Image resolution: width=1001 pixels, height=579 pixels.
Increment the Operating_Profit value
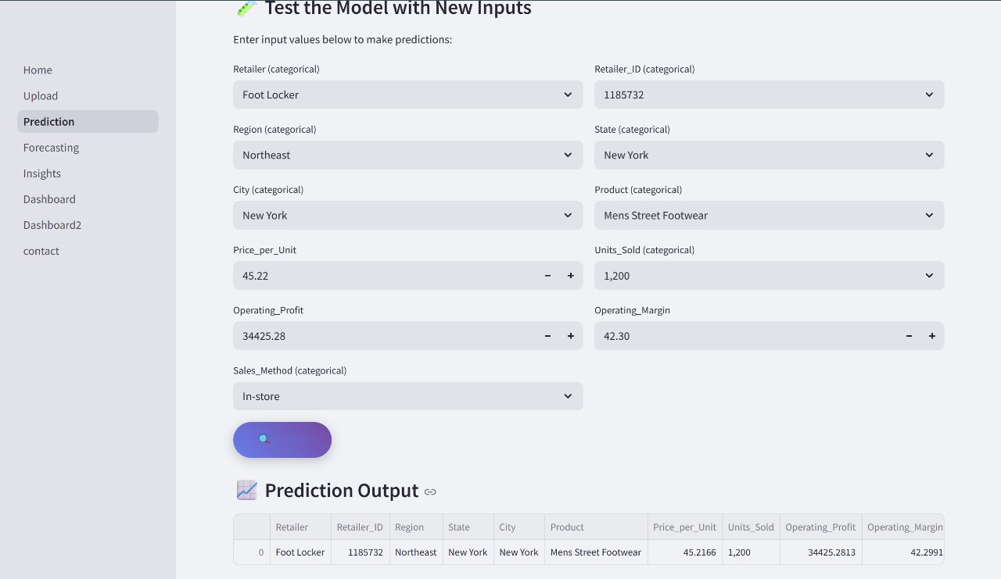pos(571,336)
